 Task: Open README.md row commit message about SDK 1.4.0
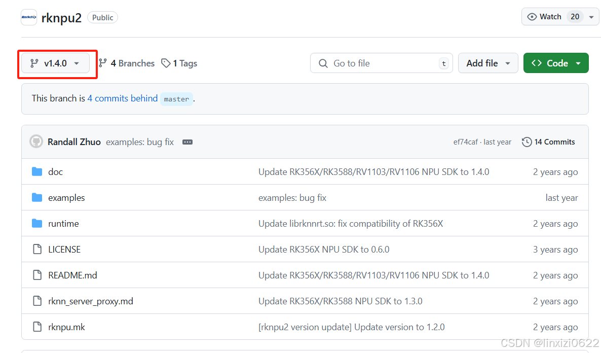click(373, 275)
